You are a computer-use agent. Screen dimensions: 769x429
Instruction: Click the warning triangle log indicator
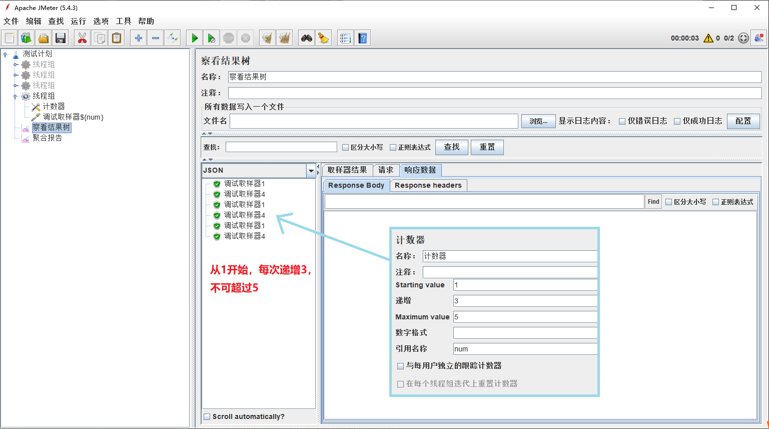(x=708, y=38)
